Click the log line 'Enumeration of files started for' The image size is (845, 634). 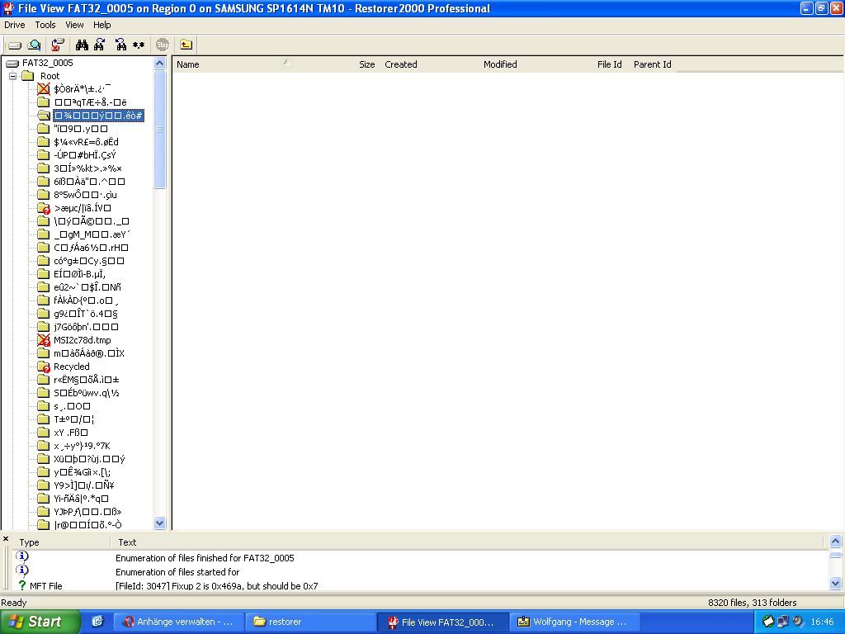[177, 572]
